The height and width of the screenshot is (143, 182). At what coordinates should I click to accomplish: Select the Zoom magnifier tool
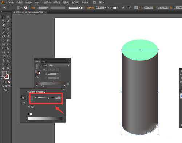[x=8, y=69]
